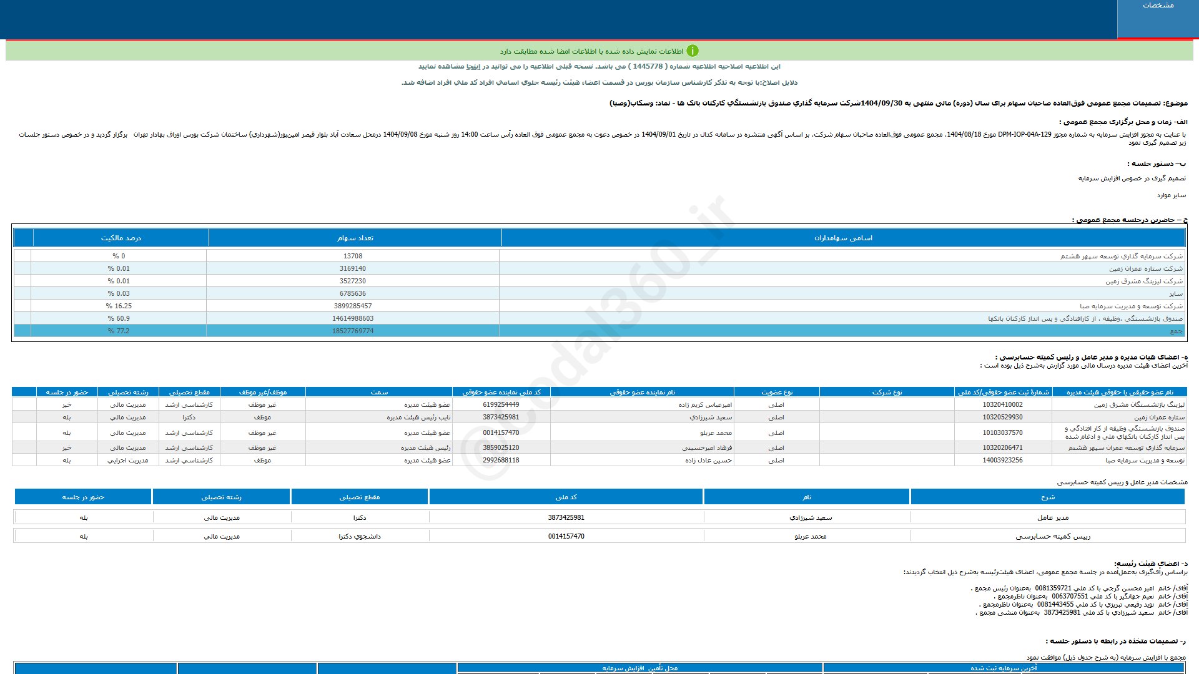
Task: Open the مشخصات tab
Action: (1157, 6)
